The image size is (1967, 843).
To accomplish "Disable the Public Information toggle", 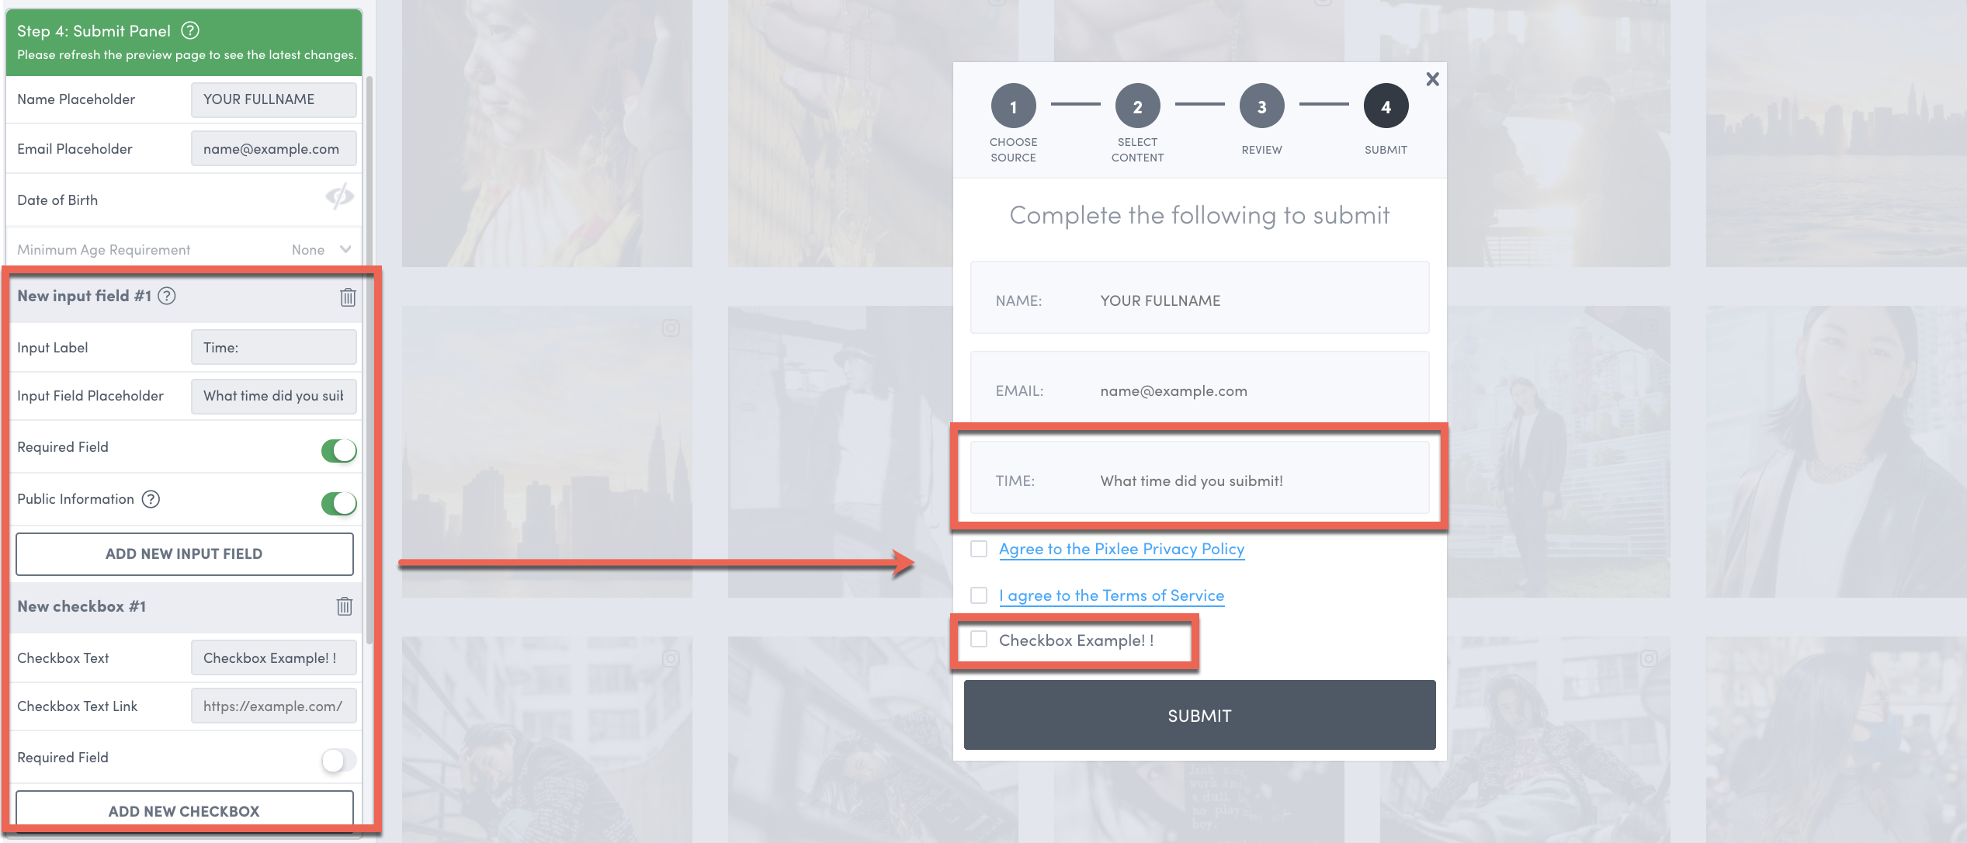I will [x=339, y=503].
